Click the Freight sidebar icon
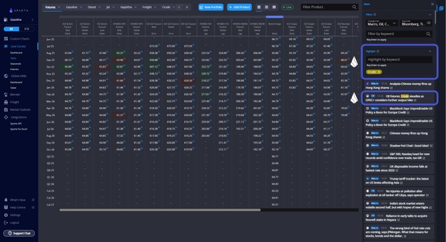Viewport: 446px width, 242px height. click(6, 102)
